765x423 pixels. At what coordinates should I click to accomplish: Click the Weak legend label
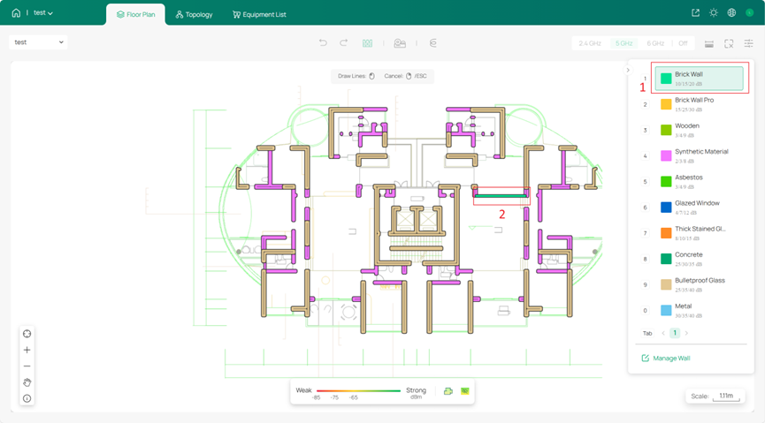tap(303, 390)
